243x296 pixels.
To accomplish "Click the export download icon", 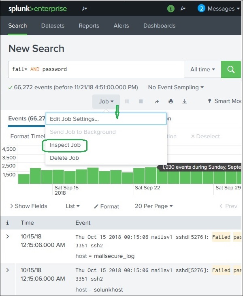I will point(185,101).
